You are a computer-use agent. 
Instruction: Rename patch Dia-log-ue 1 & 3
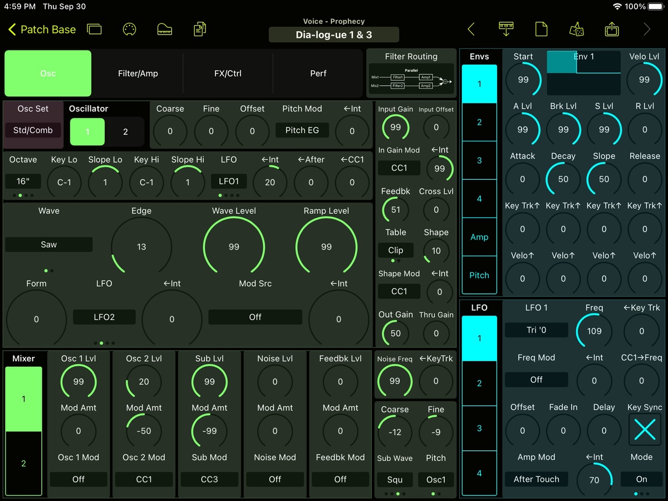coord(333,34)
